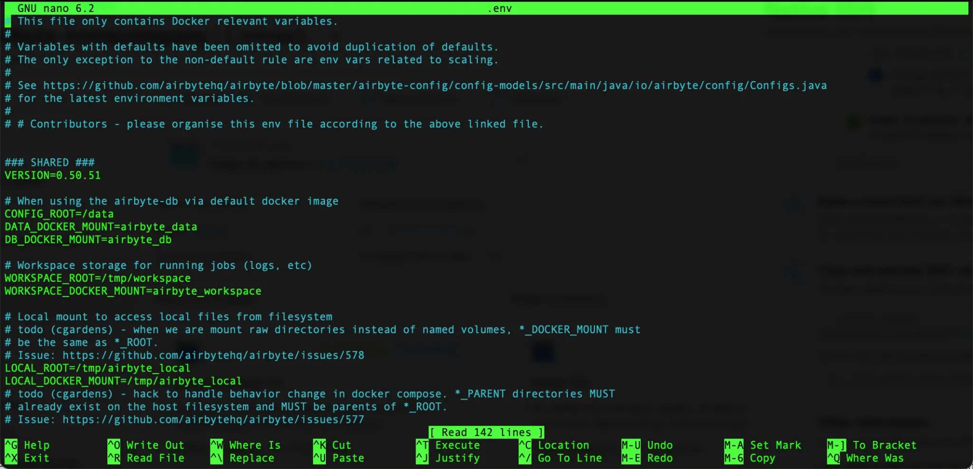Click the Configs.java GitHub URL
The height and width of the screenshot is (469, 973).
pos(435,86)
